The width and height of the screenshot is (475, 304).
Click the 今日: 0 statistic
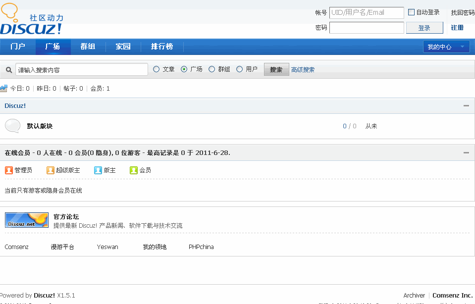click(x=20, y=89)
